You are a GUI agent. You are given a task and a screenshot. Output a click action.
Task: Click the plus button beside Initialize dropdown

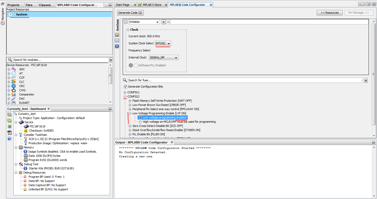click(x=164, y=22)
